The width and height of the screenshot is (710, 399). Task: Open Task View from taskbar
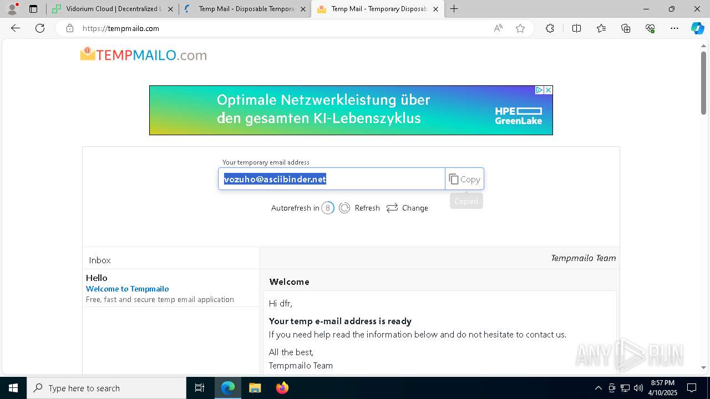click(200, 388)
